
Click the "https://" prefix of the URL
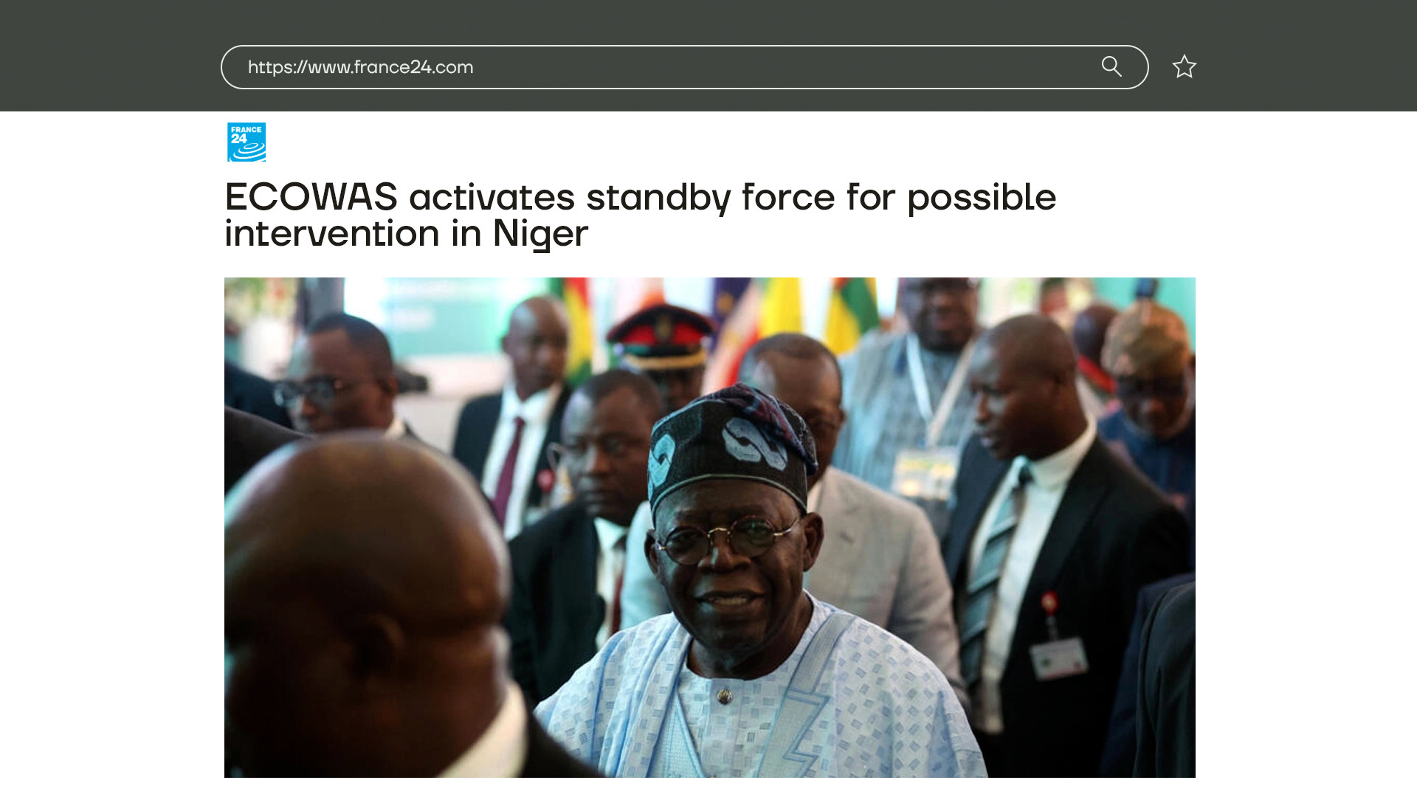click(x=277, y=67)
